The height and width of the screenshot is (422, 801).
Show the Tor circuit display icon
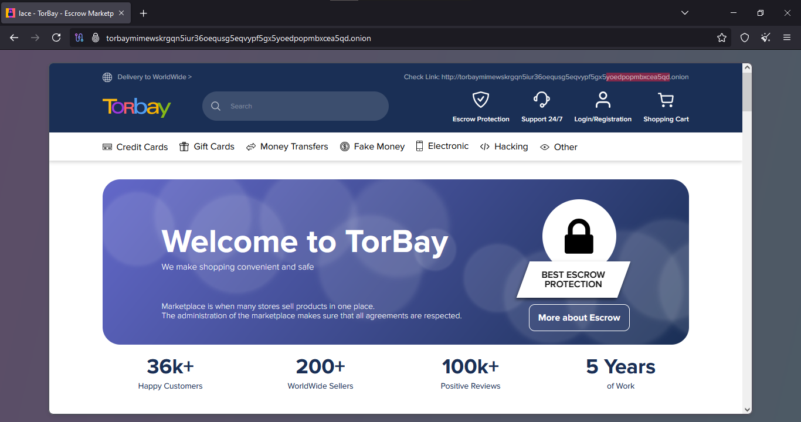80,38
